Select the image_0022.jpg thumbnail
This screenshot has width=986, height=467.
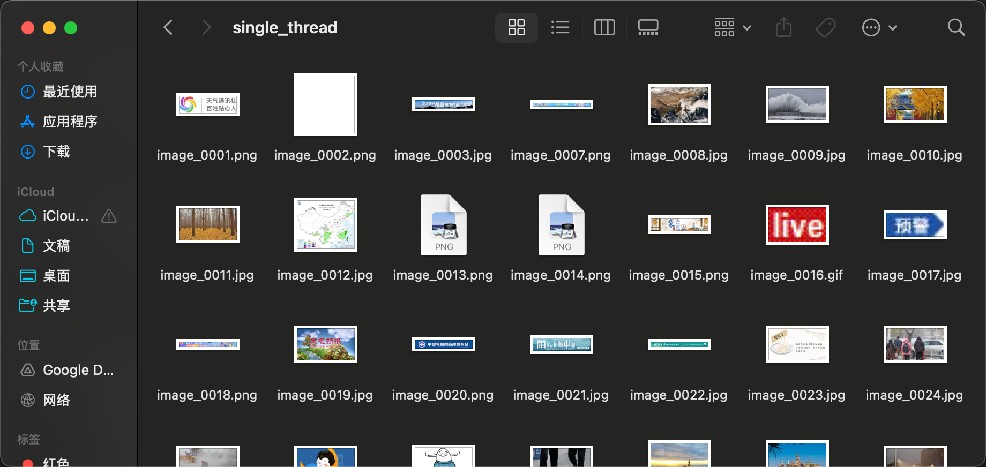[x=679, y=344]
